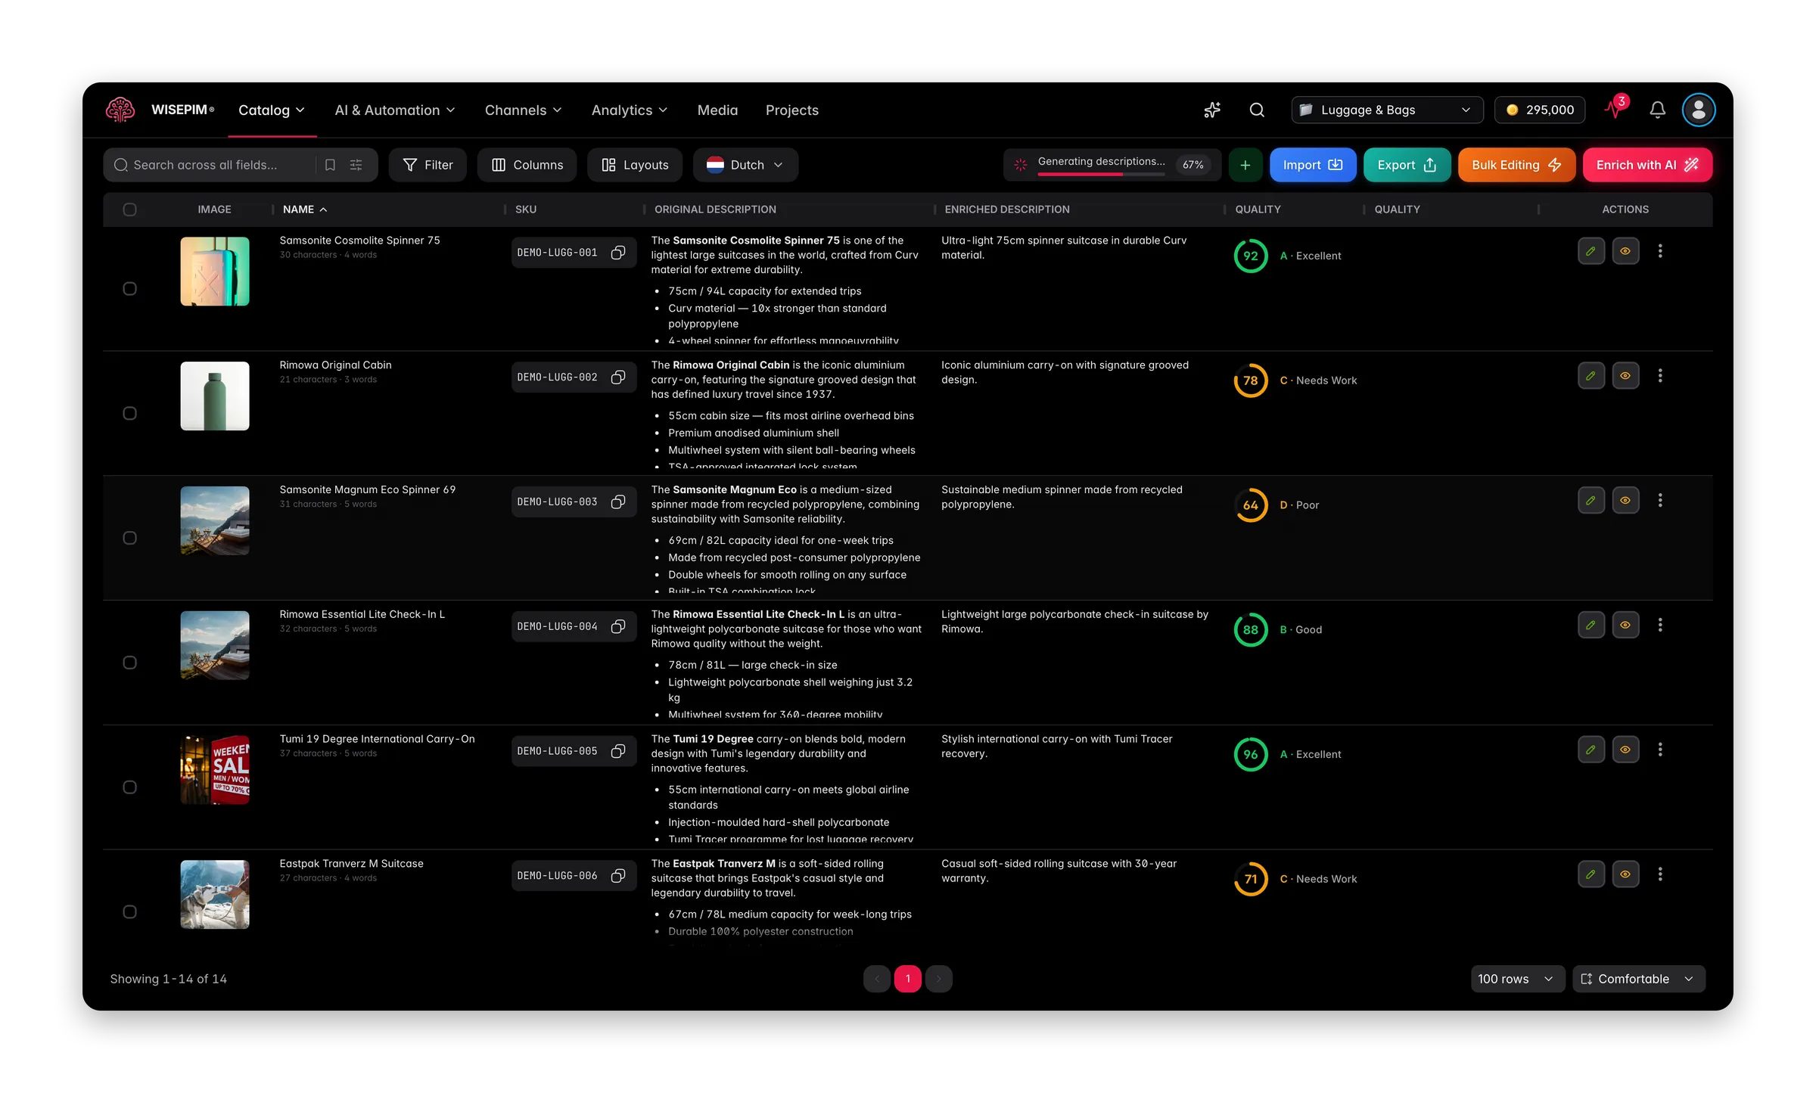Click the WISEPIM brain logo
Screen dimensions: 1816x1093
coord(120,110)
